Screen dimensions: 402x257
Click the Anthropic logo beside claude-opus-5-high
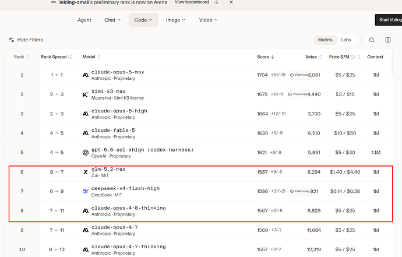[86, 114]
